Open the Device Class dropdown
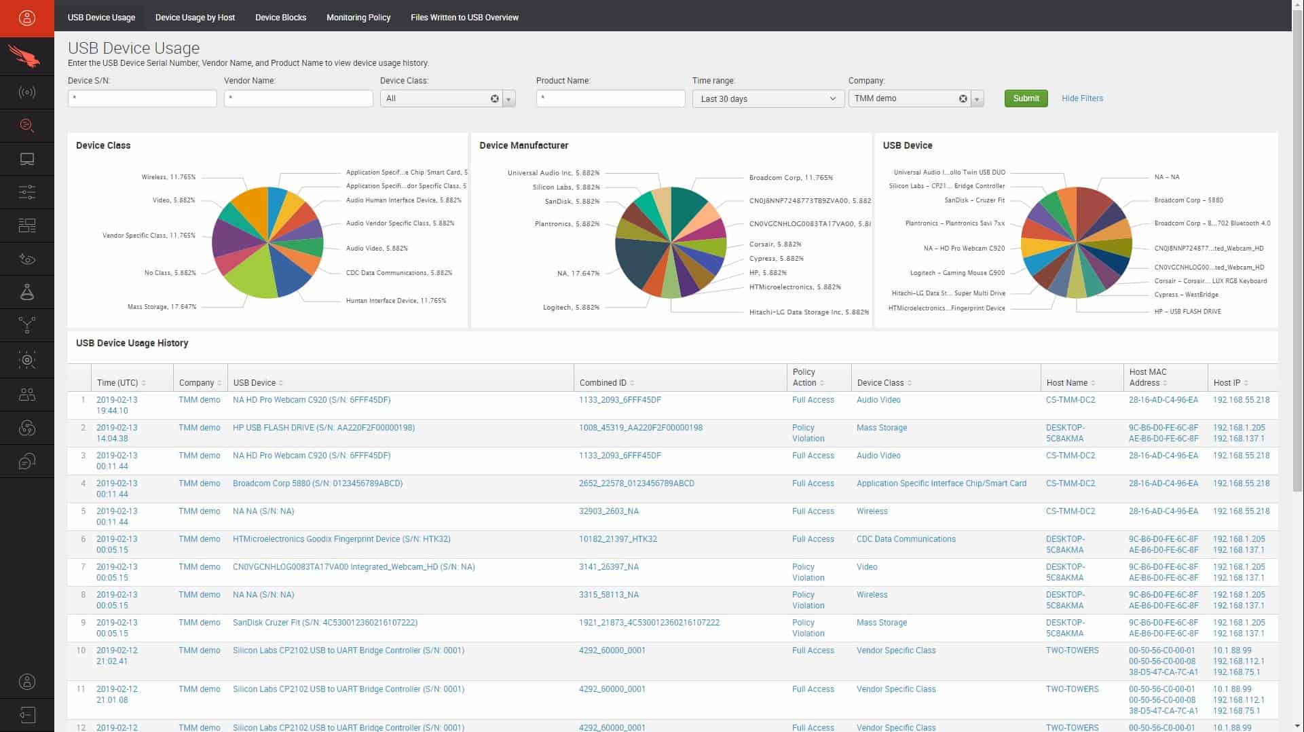The image size is (1304, 732). tap(508, 98)
